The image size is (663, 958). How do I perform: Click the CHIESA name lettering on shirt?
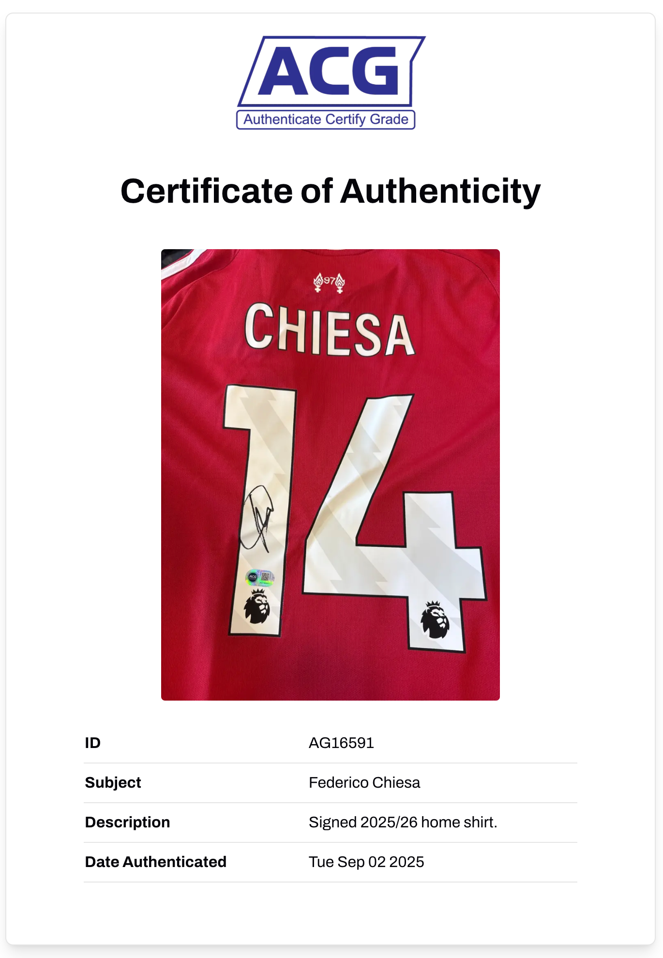330,330
